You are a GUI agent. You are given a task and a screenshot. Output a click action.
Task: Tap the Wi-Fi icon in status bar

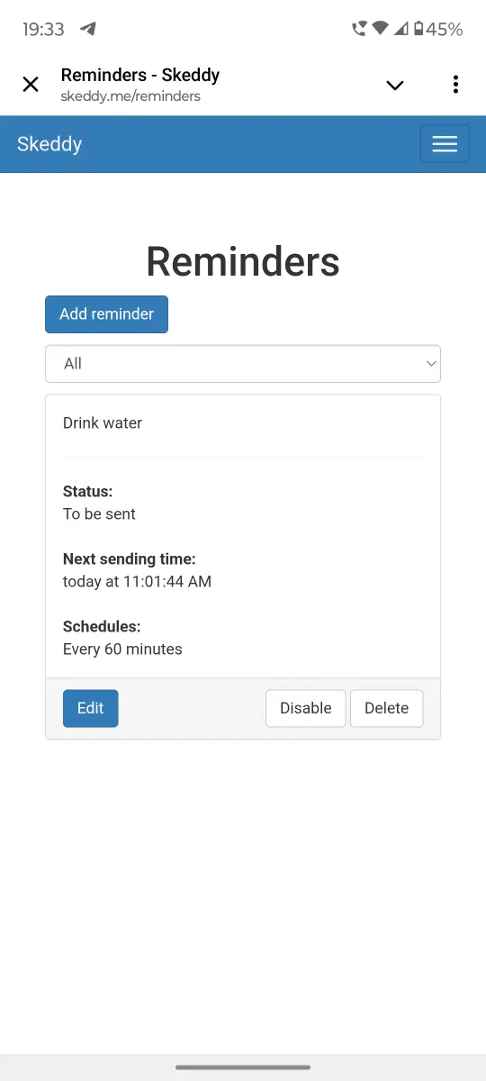pyautogui.click(x=380, y=29)
